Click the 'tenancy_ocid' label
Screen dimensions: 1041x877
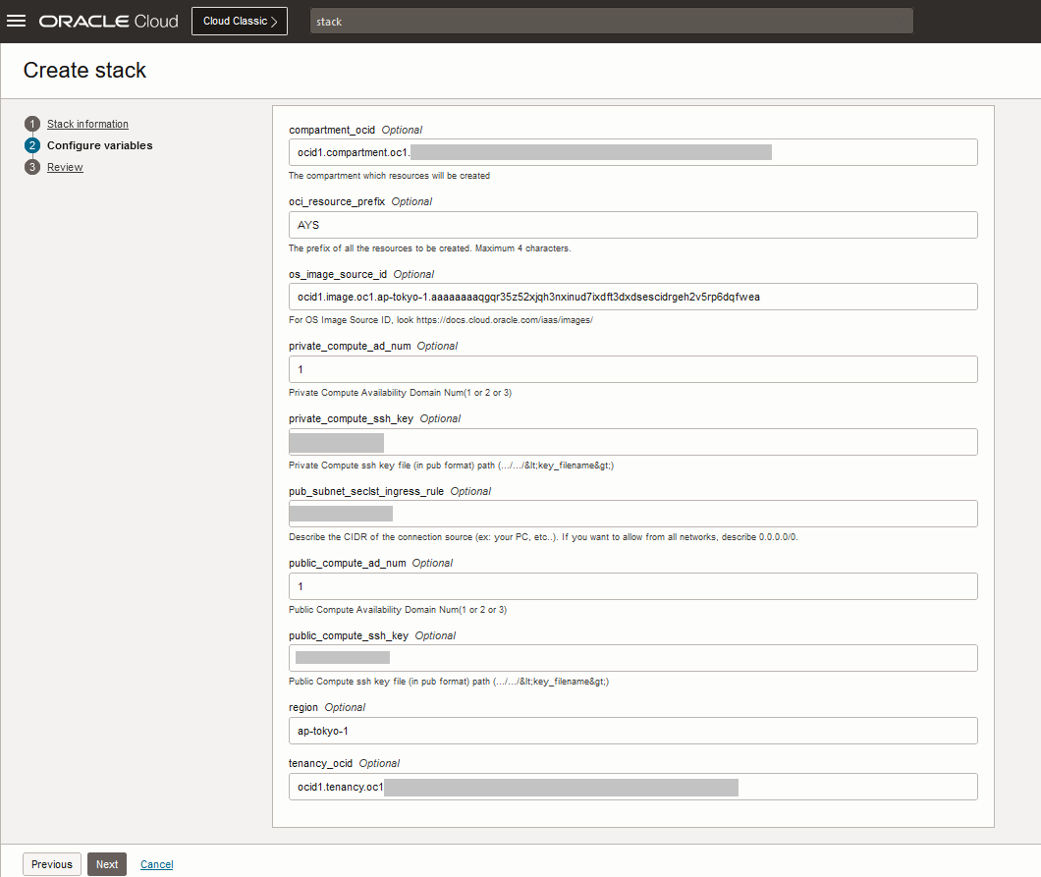pyautogui.click(x=321, y=763)
